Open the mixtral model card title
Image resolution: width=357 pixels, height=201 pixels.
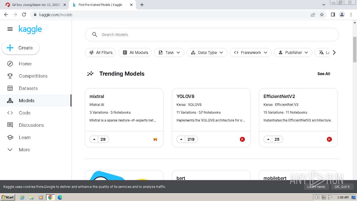click(97, 96)
